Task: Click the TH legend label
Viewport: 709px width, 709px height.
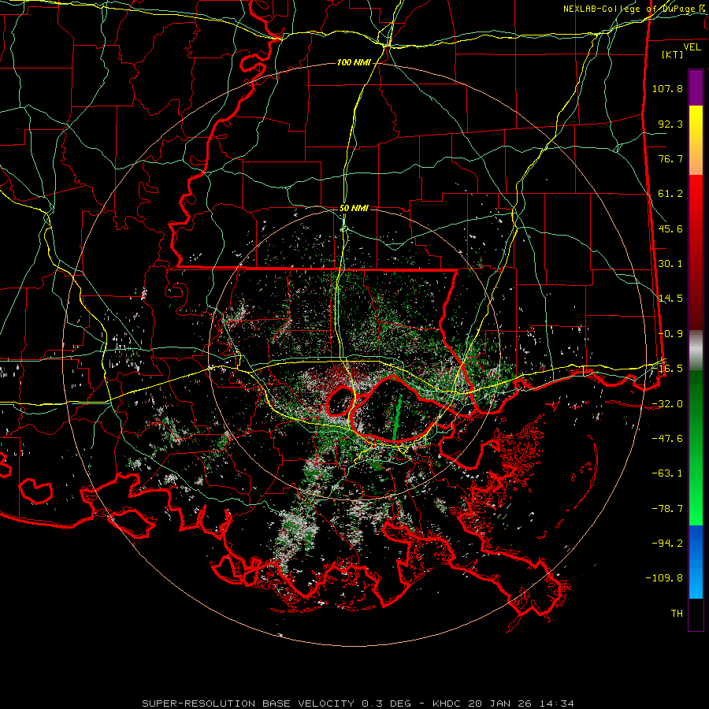Action: click(x=677, y=614)
